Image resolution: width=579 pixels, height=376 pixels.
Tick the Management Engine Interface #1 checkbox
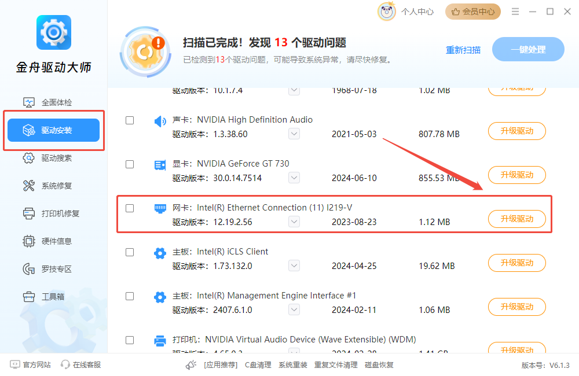point(130,296)
